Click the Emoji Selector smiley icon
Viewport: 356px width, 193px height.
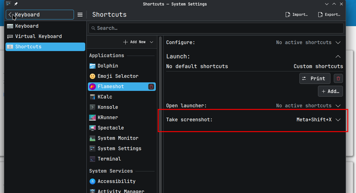click(x=92, y=76)
